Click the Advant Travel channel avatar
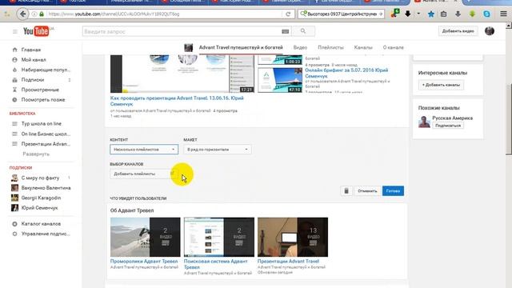Screen dimensions: 512x288 click(x=189, y=48)
